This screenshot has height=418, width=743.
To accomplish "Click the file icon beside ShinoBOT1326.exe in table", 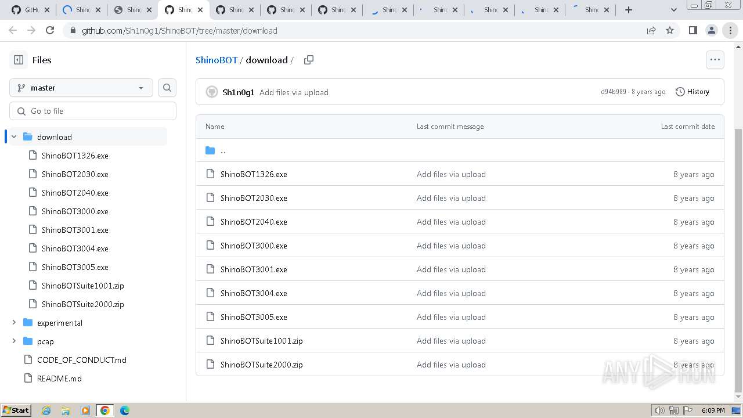I will pyautogui.click(x=210, y=174).
